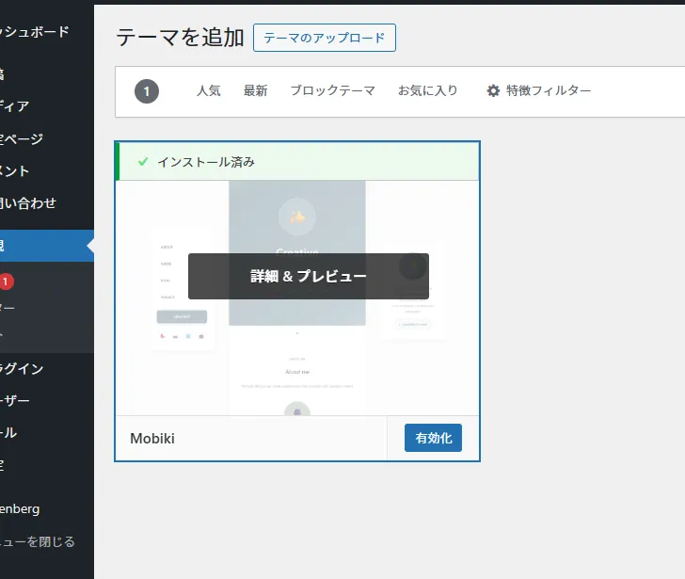The height and width of the screenshot is (579, 685).
Task: Click the gear icon for 特徴フィルター
Action: [x=493, y=91]
